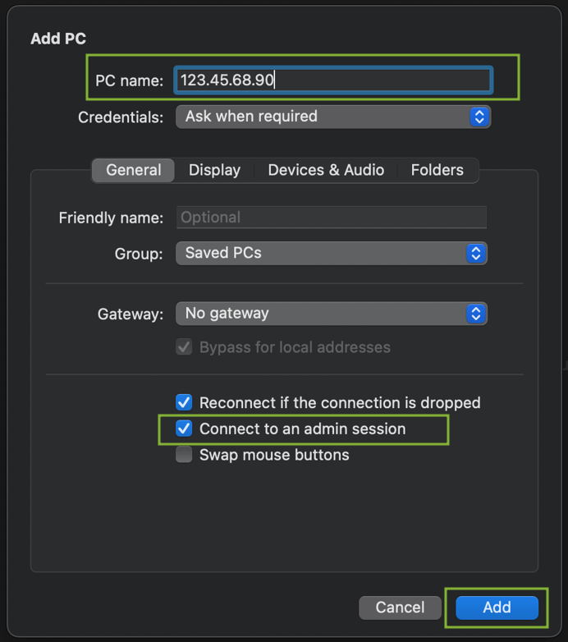Screen dimensions: 568x642
Task: Cancel adding the PC
Action: coord(400,608)
